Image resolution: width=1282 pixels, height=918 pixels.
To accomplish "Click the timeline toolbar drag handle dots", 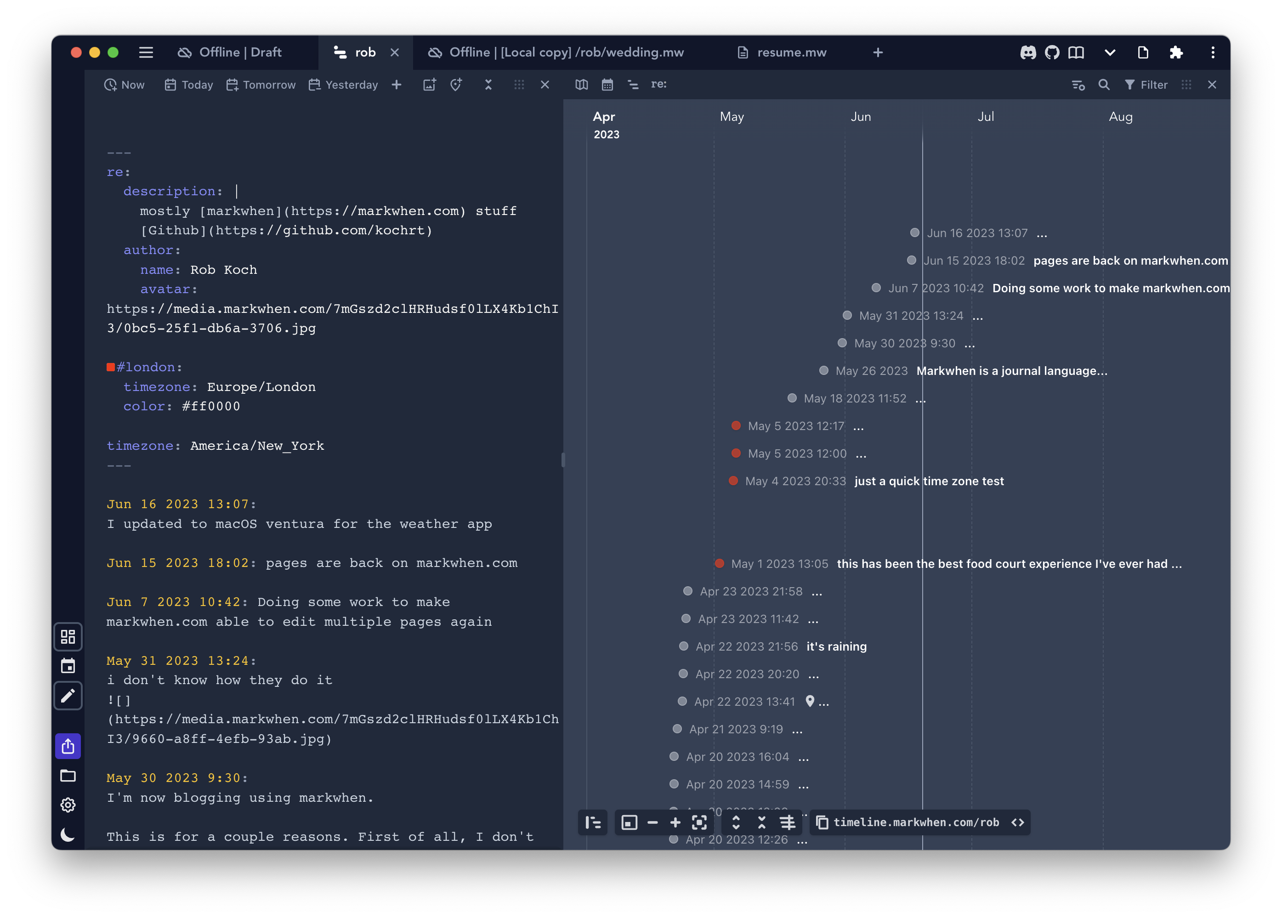I will [1186, 85].
